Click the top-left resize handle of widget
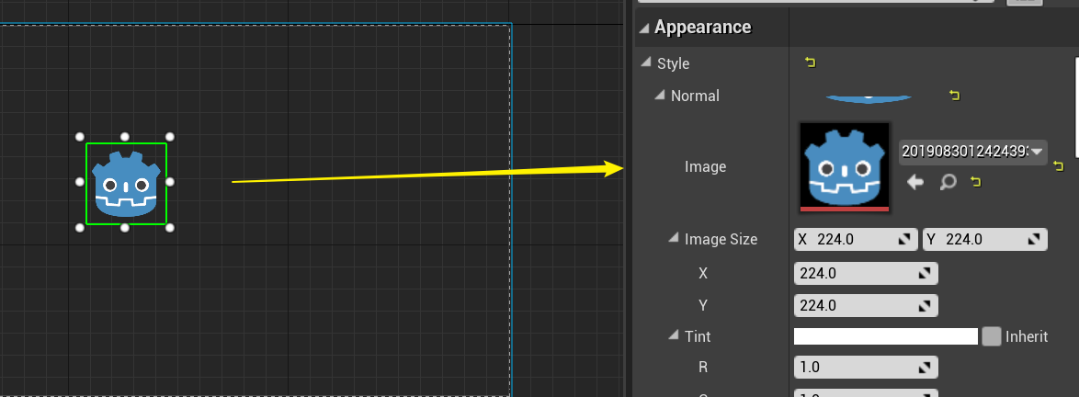Viewport: 1079px width, 397px height. point(80,137)
